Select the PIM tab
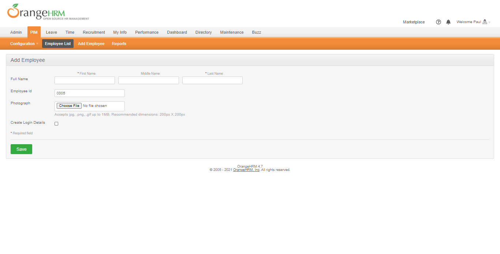The height and width of the screenshot is (254, 500). point(34,32)
